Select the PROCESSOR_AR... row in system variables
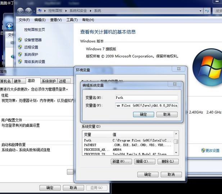222x194 pixels. click(128, 149)
